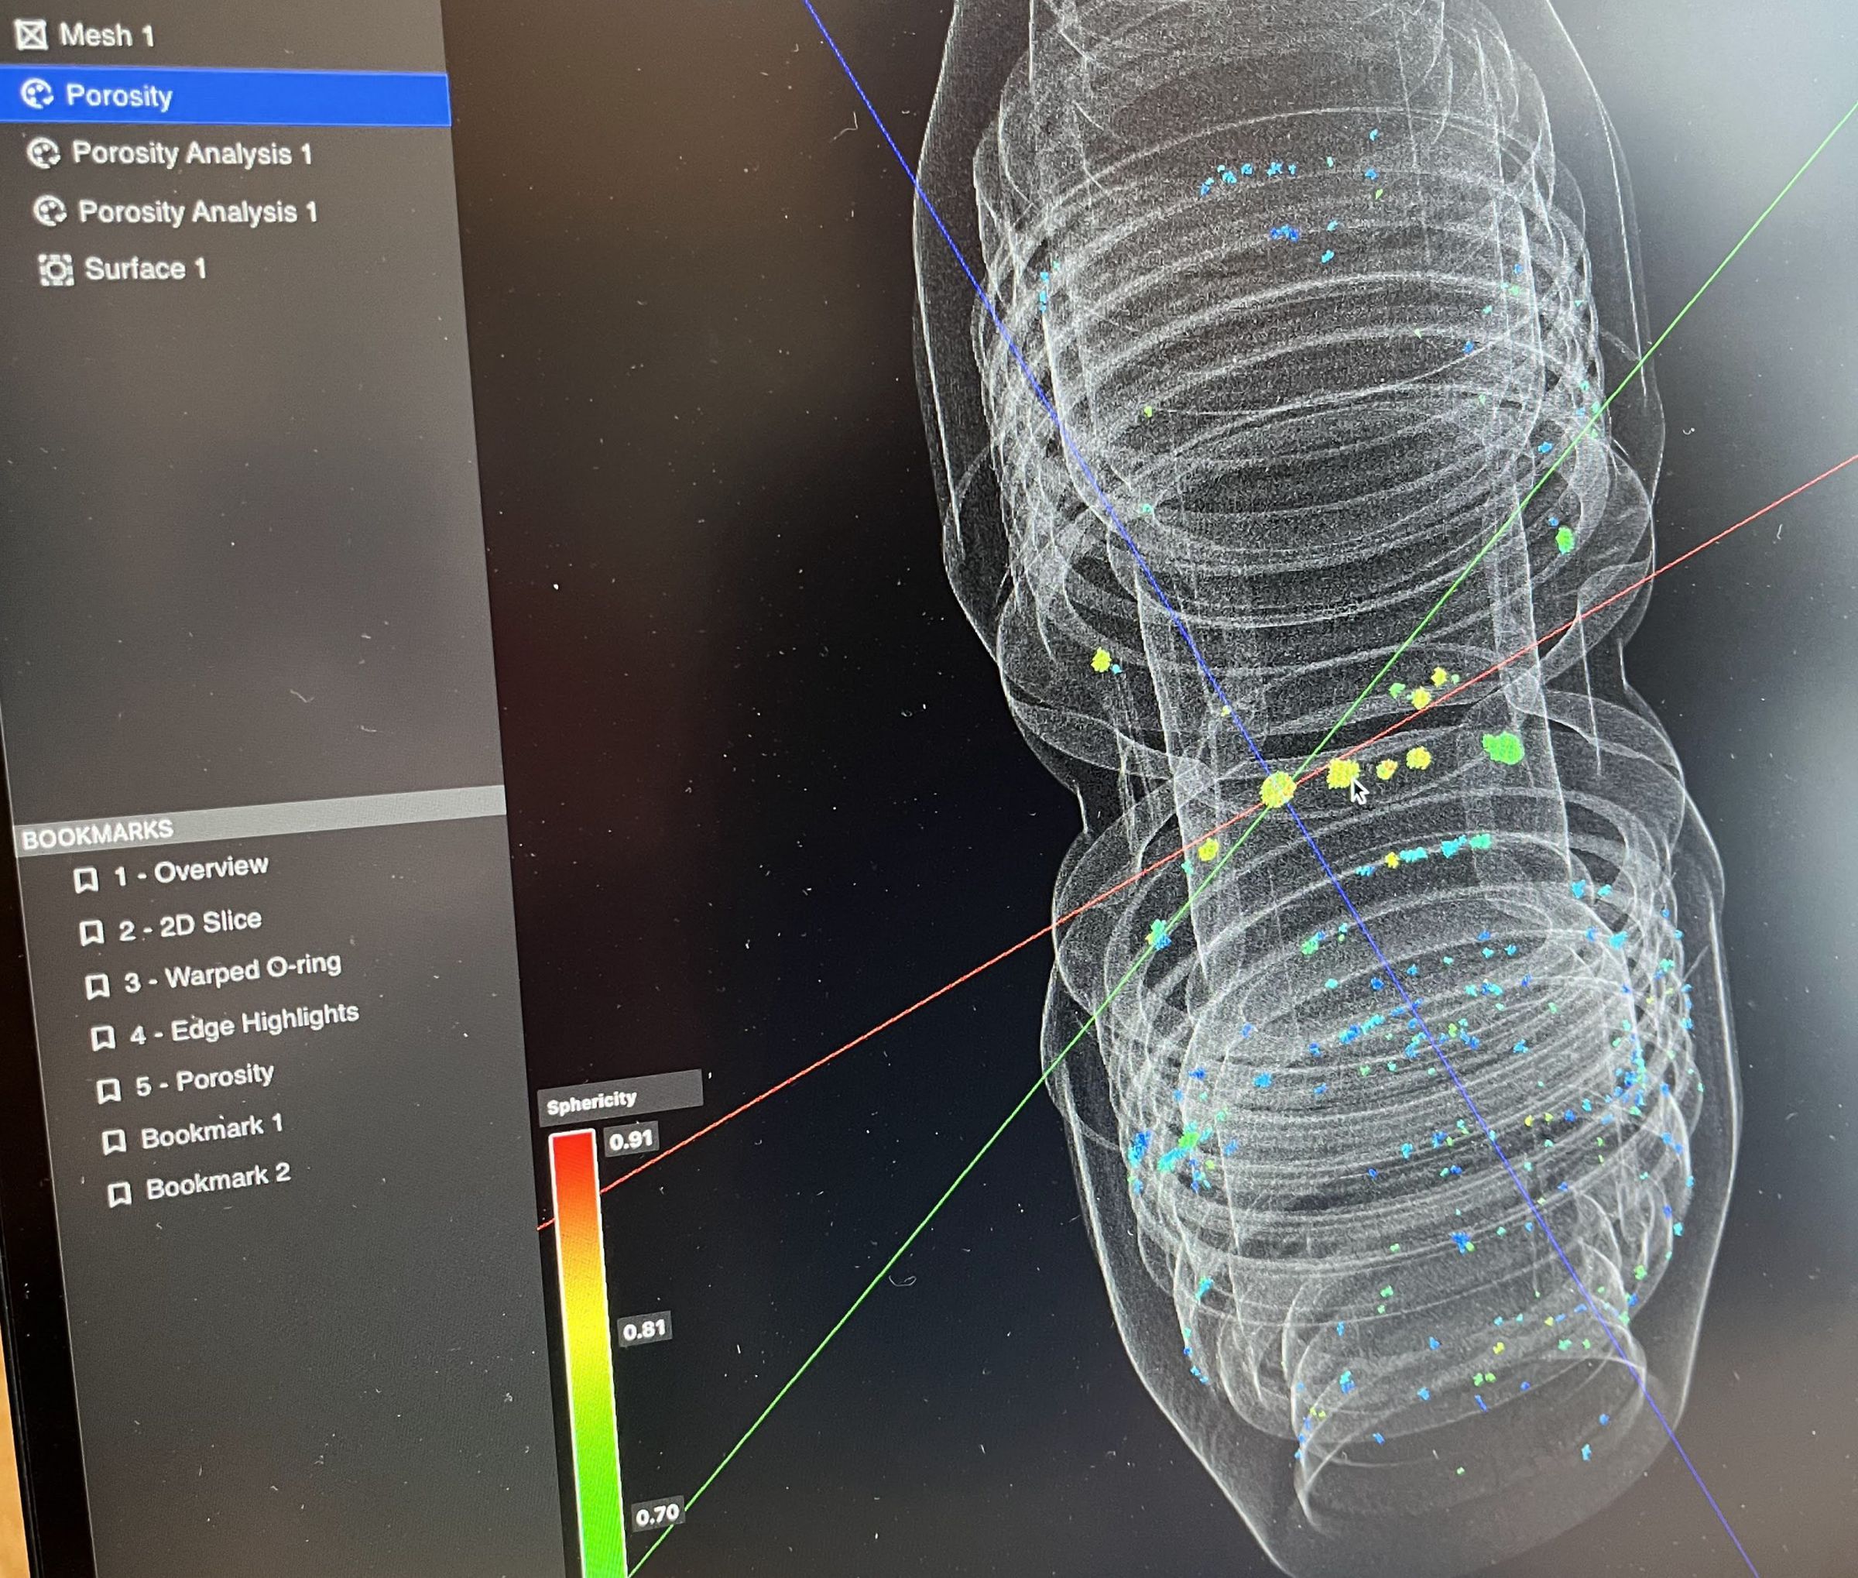Click the 0.91 legend value

(x=629, y=1140)
